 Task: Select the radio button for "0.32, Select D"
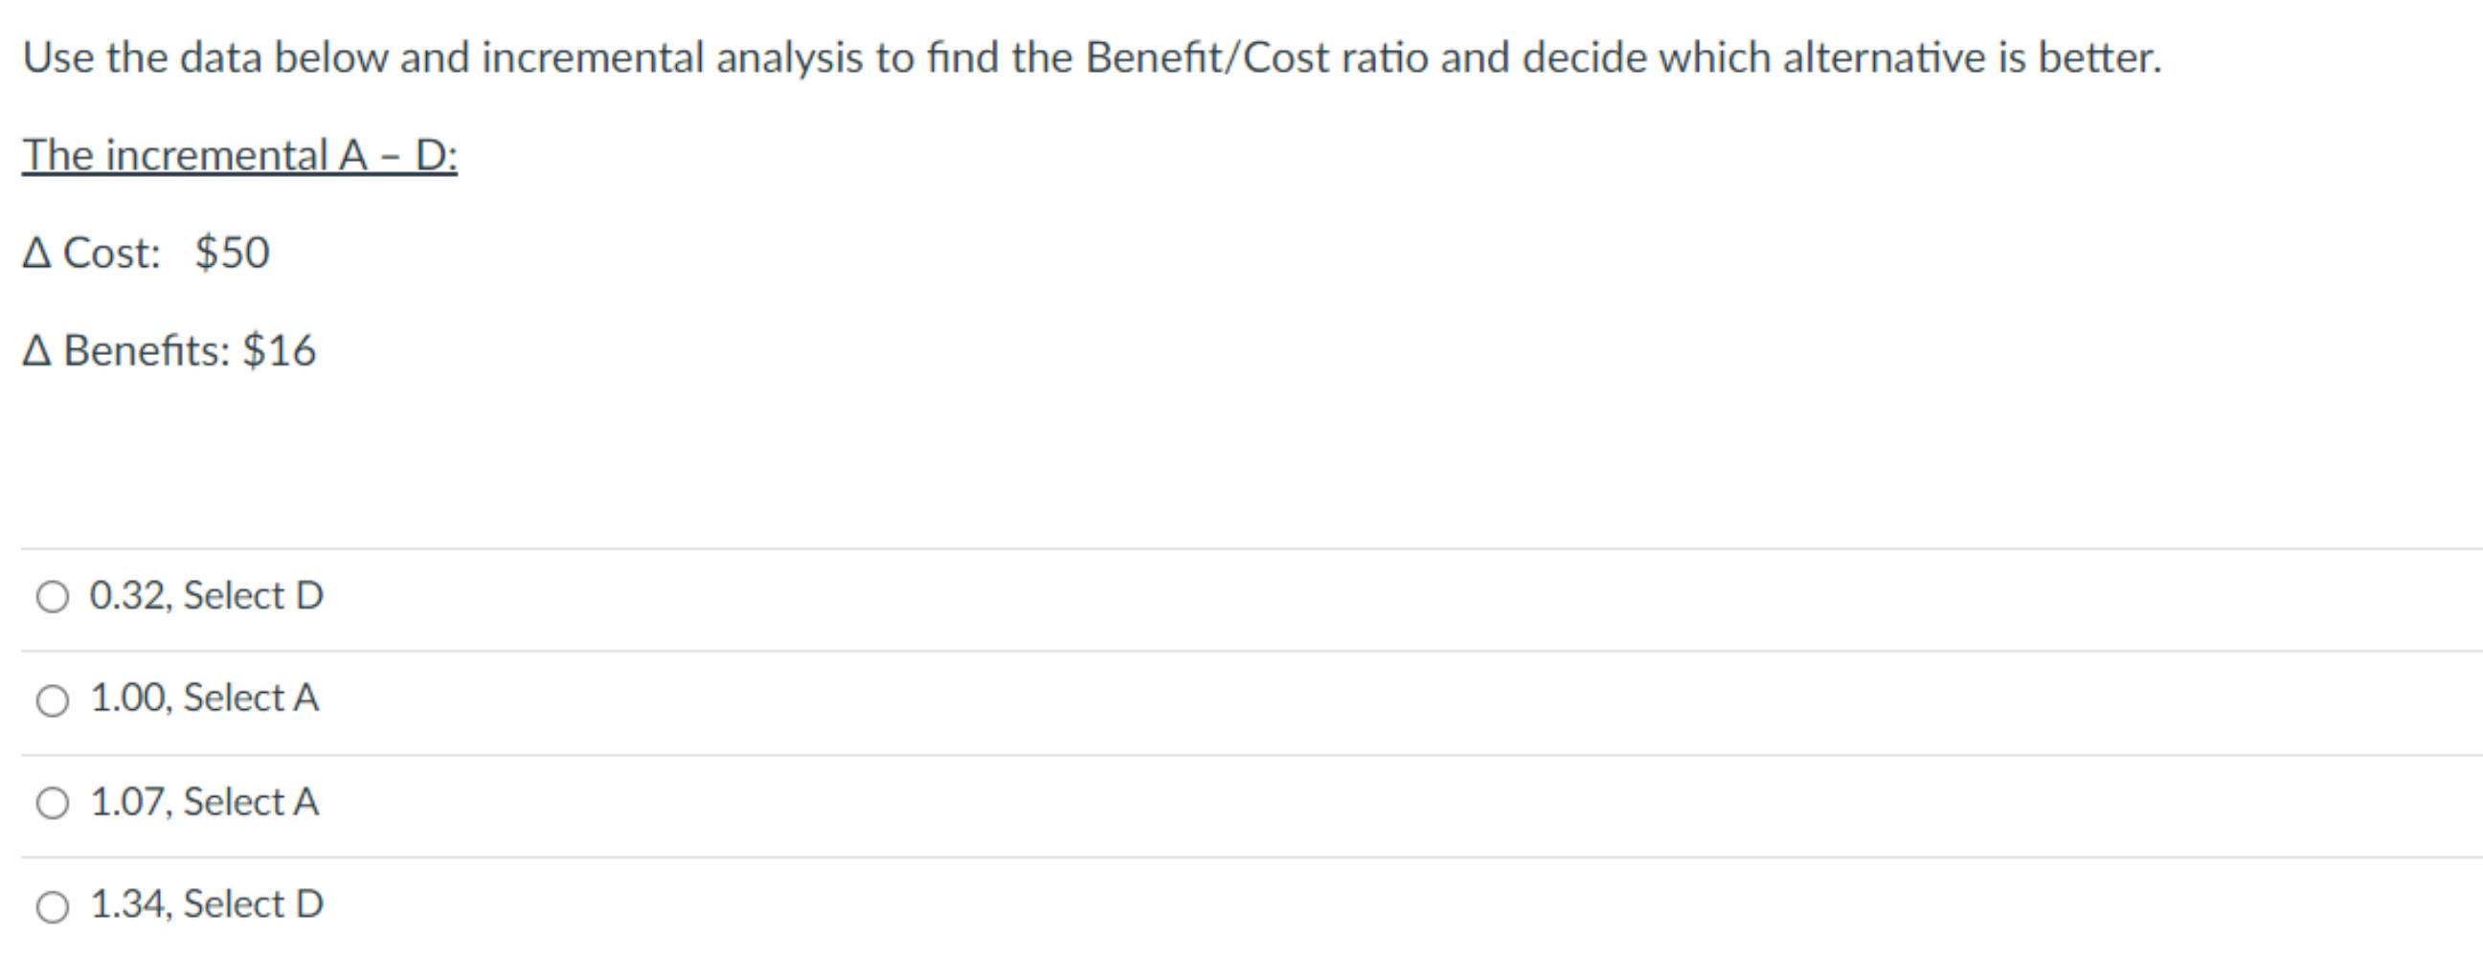click(53, 595)
